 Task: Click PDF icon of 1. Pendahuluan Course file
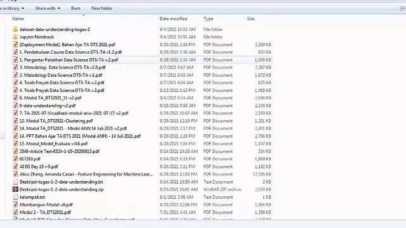15,52
